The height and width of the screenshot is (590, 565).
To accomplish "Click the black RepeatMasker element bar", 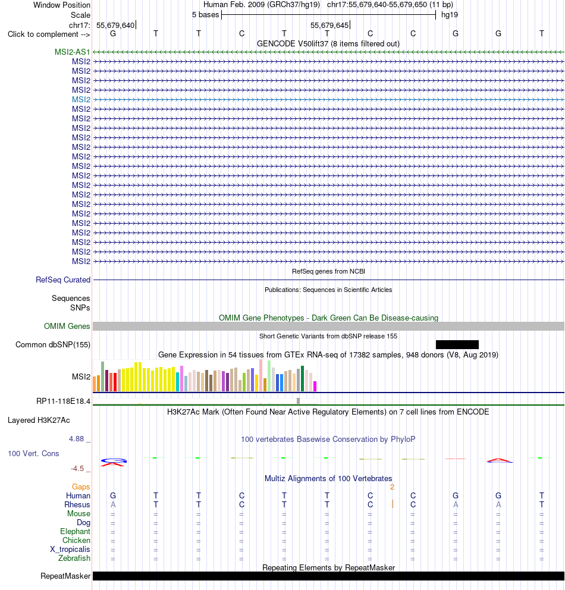I will coord(328,576).
